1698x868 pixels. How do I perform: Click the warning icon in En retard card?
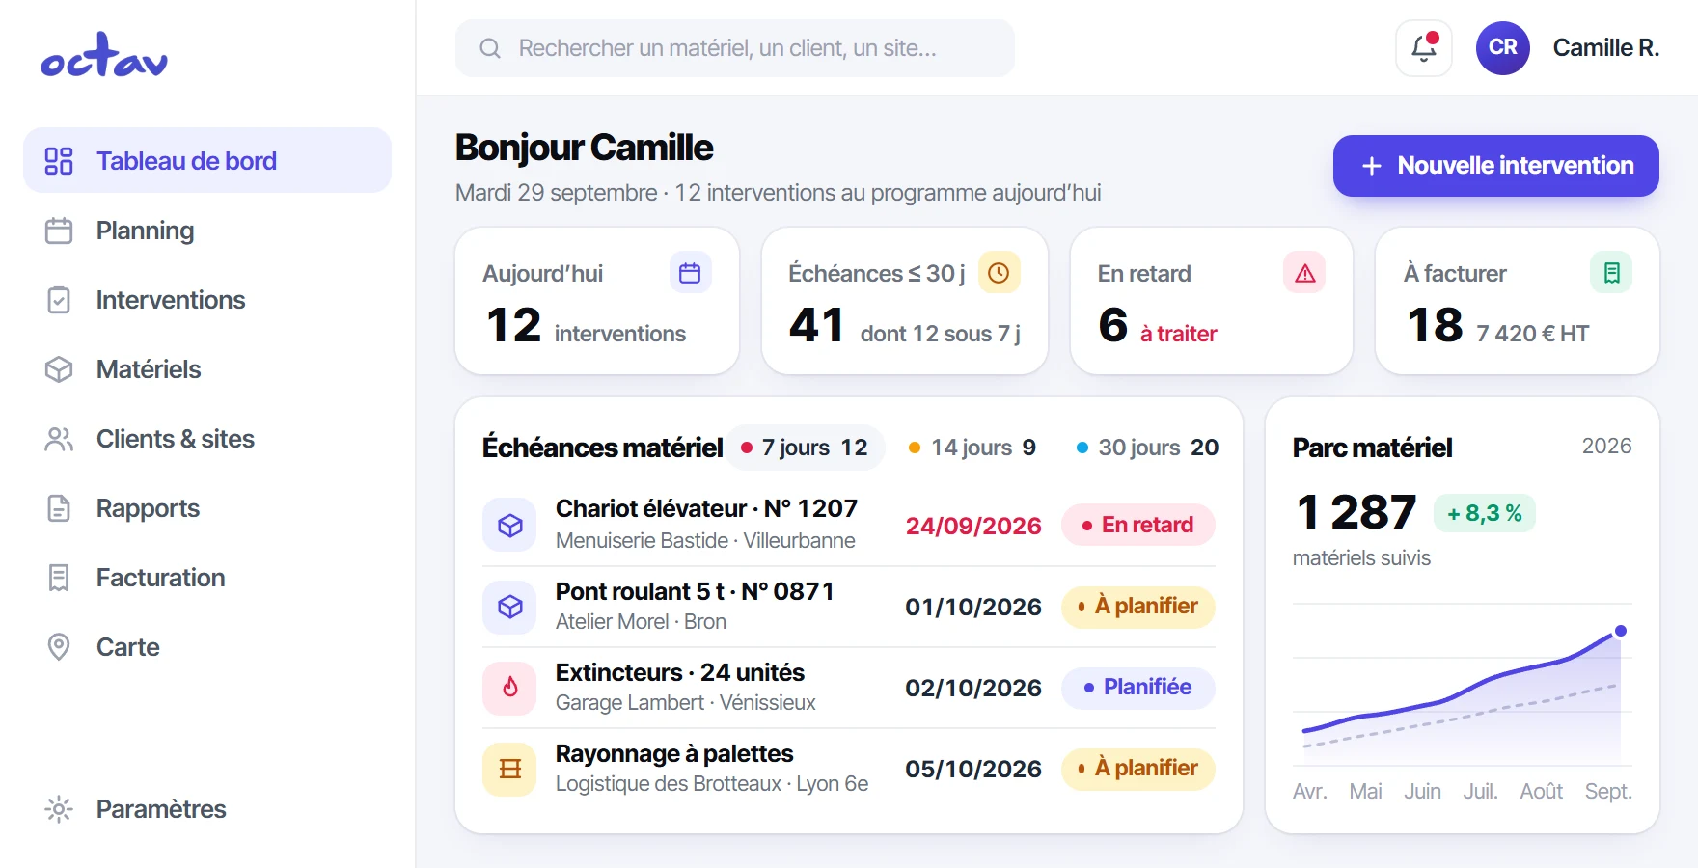tap(1304, 273)
